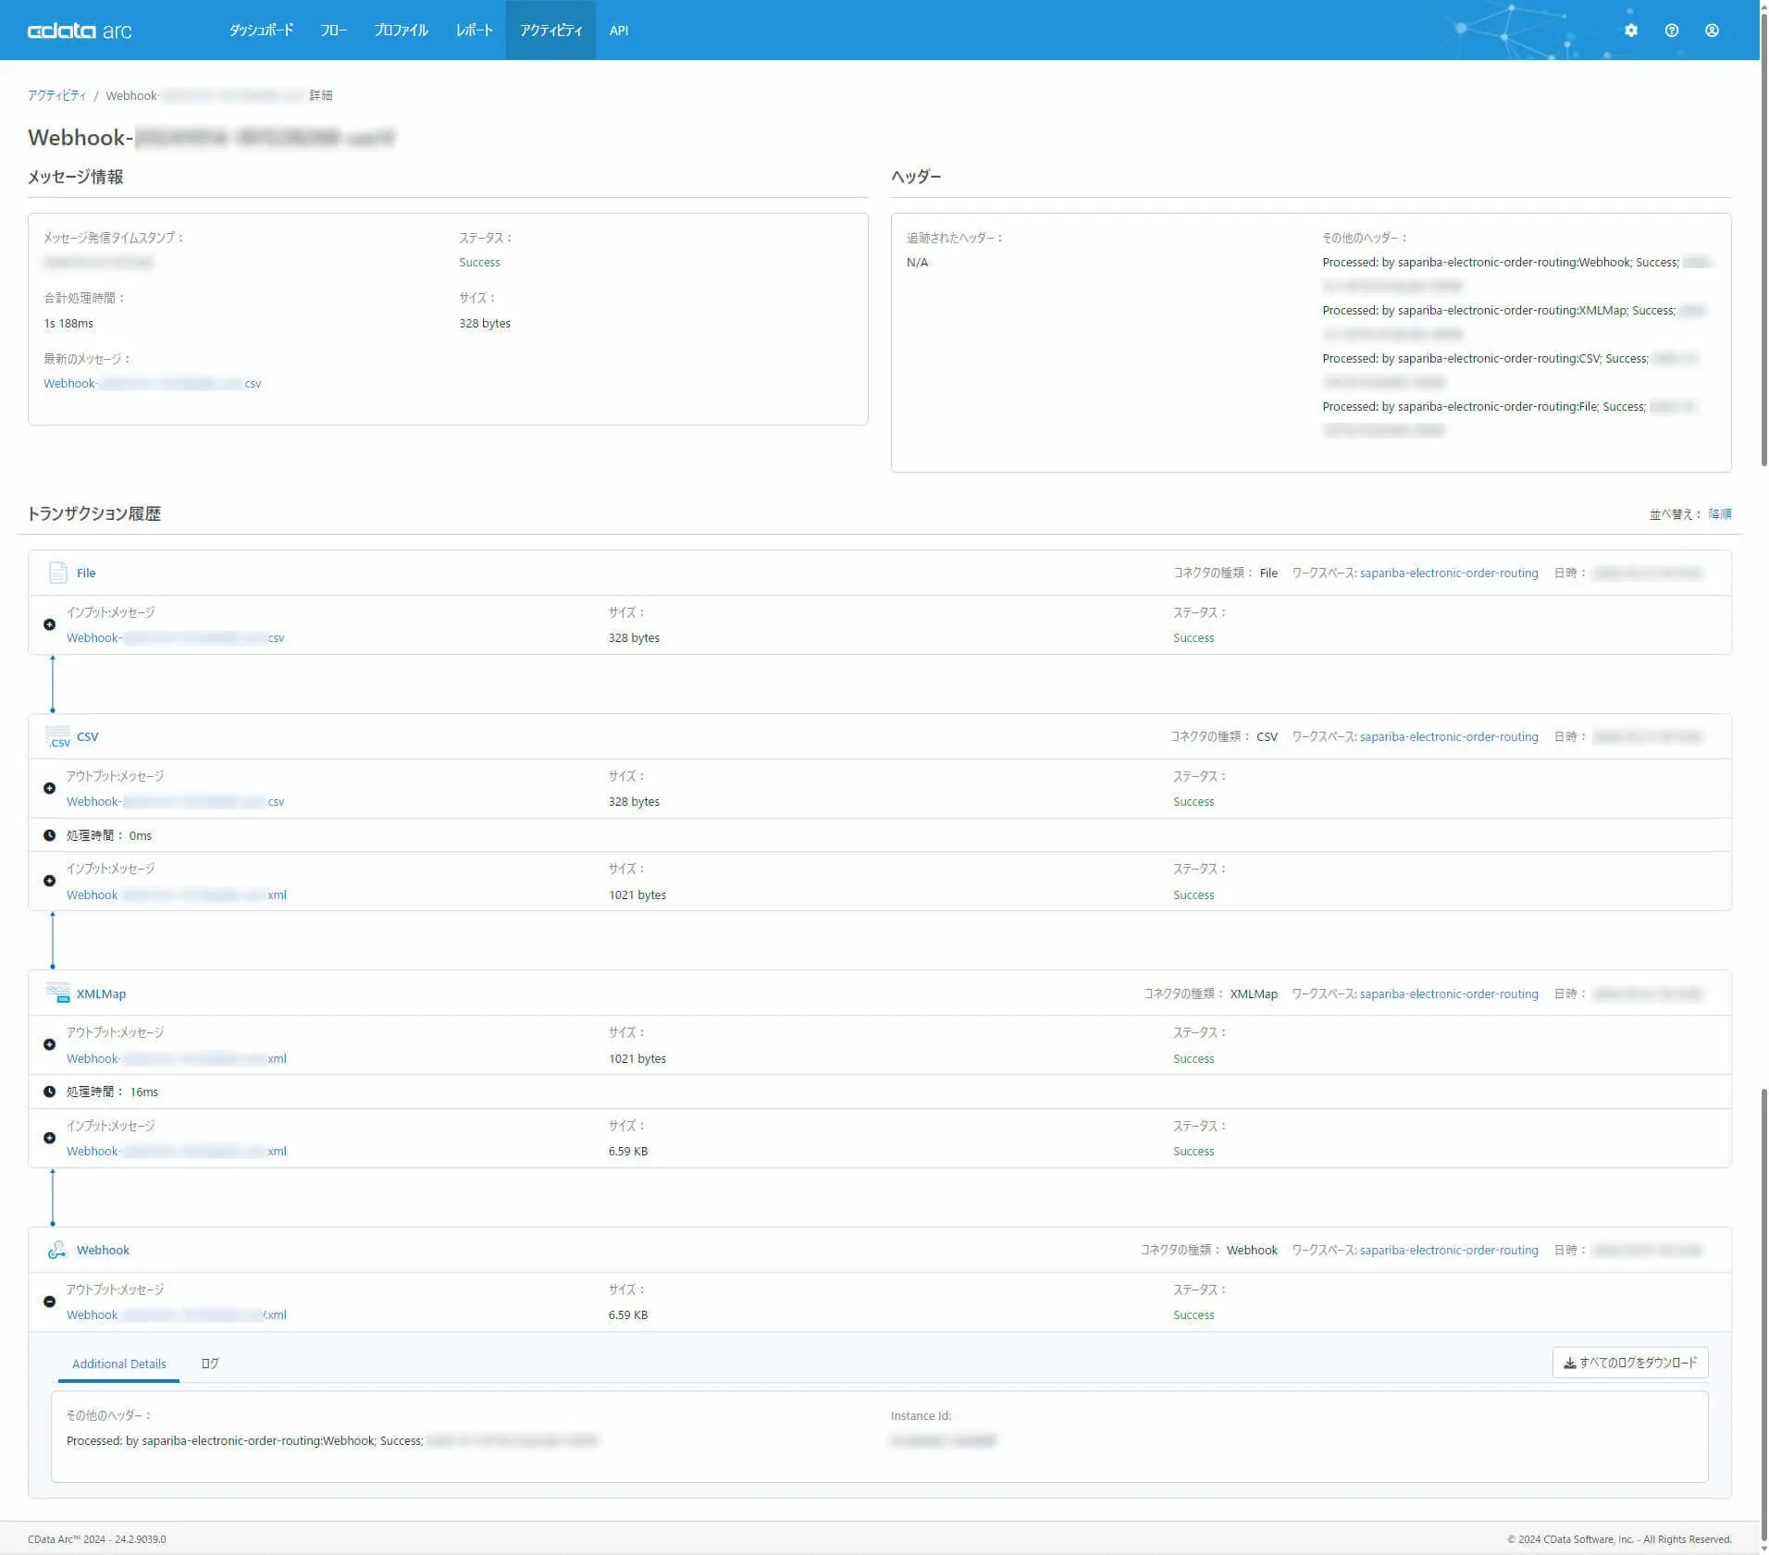Toggle the 降順 sort order link
The height and width of the screenshot is (1555, 1769).
click(x=1720, y=513)
